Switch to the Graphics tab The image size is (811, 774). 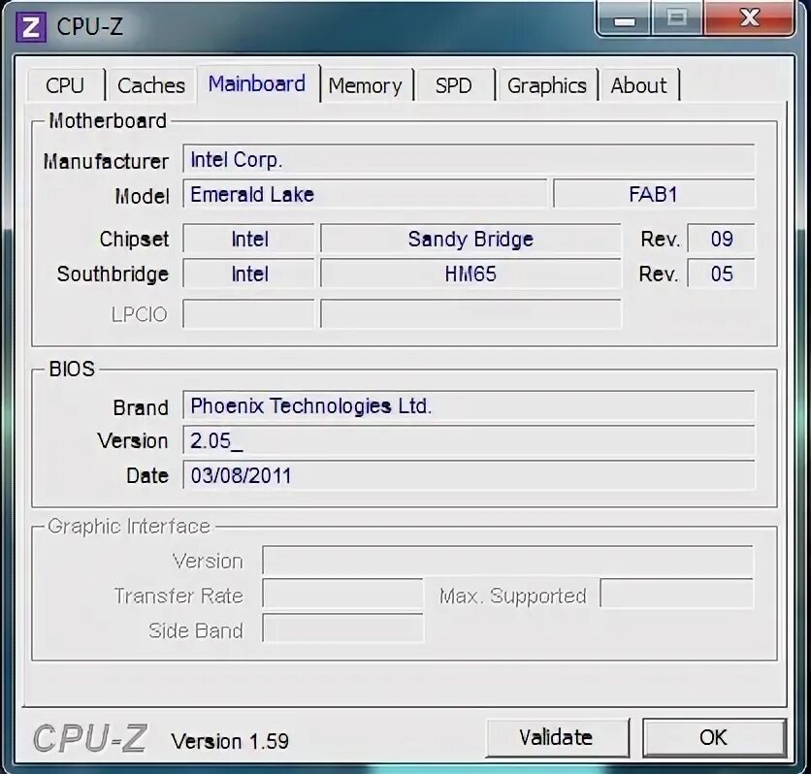click(547, 85)
